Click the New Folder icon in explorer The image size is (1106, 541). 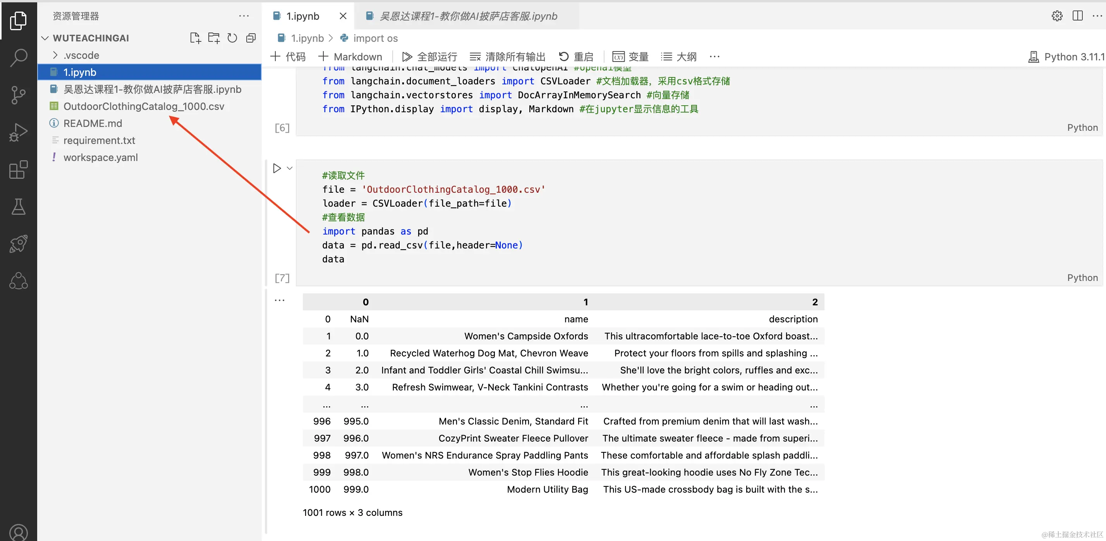[213, 38]
